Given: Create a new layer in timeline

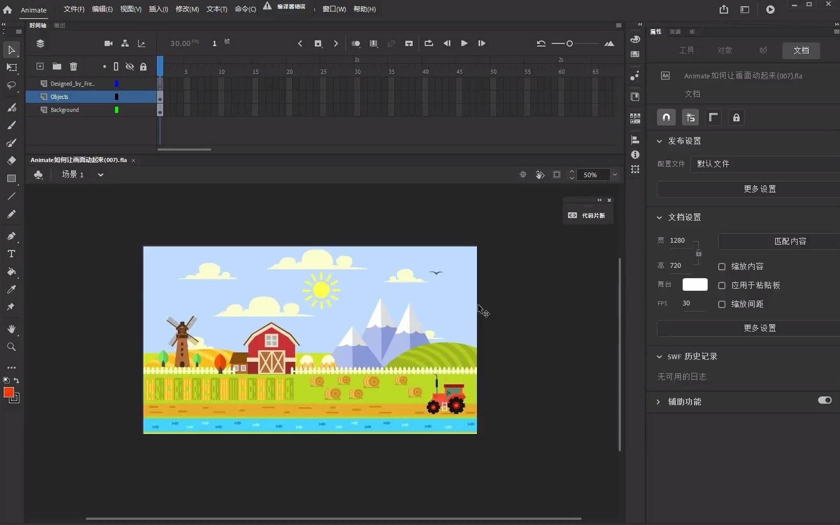Looking at the screenshot, I should click(x=40, y=66).
